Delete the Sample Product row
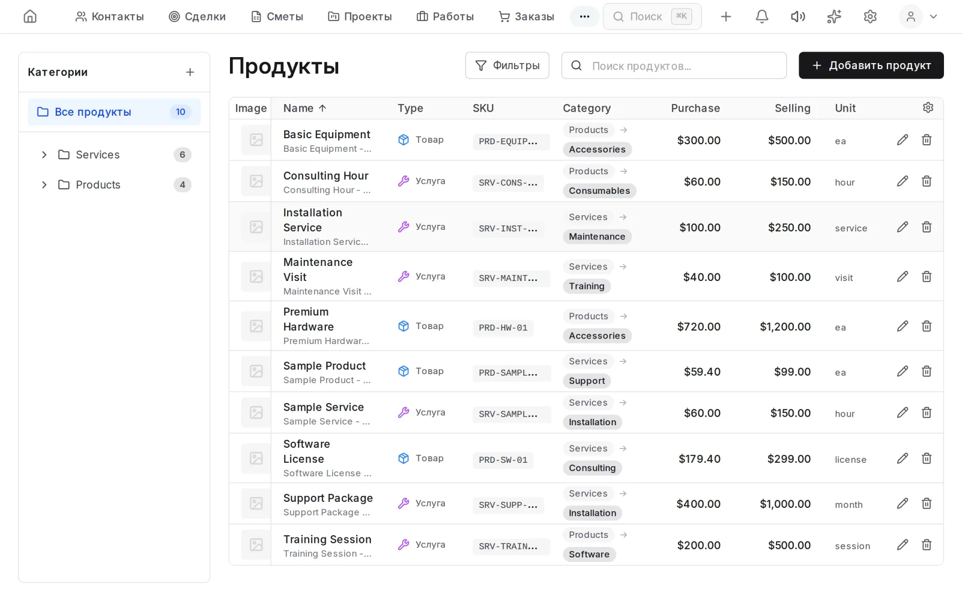 926,371
